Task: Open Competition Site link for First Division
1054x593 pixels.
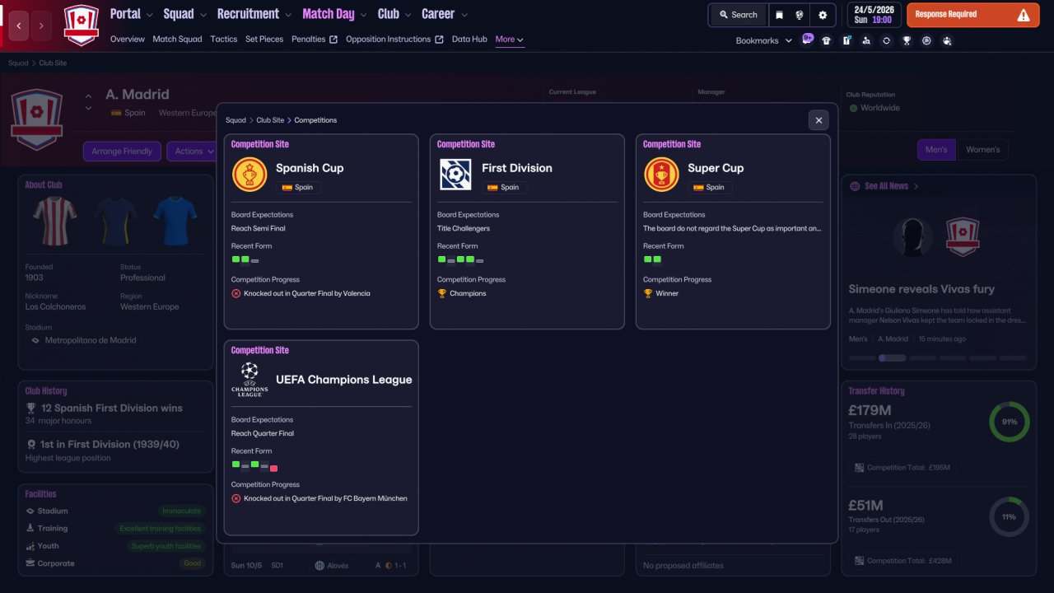Action: coord(466,144)
